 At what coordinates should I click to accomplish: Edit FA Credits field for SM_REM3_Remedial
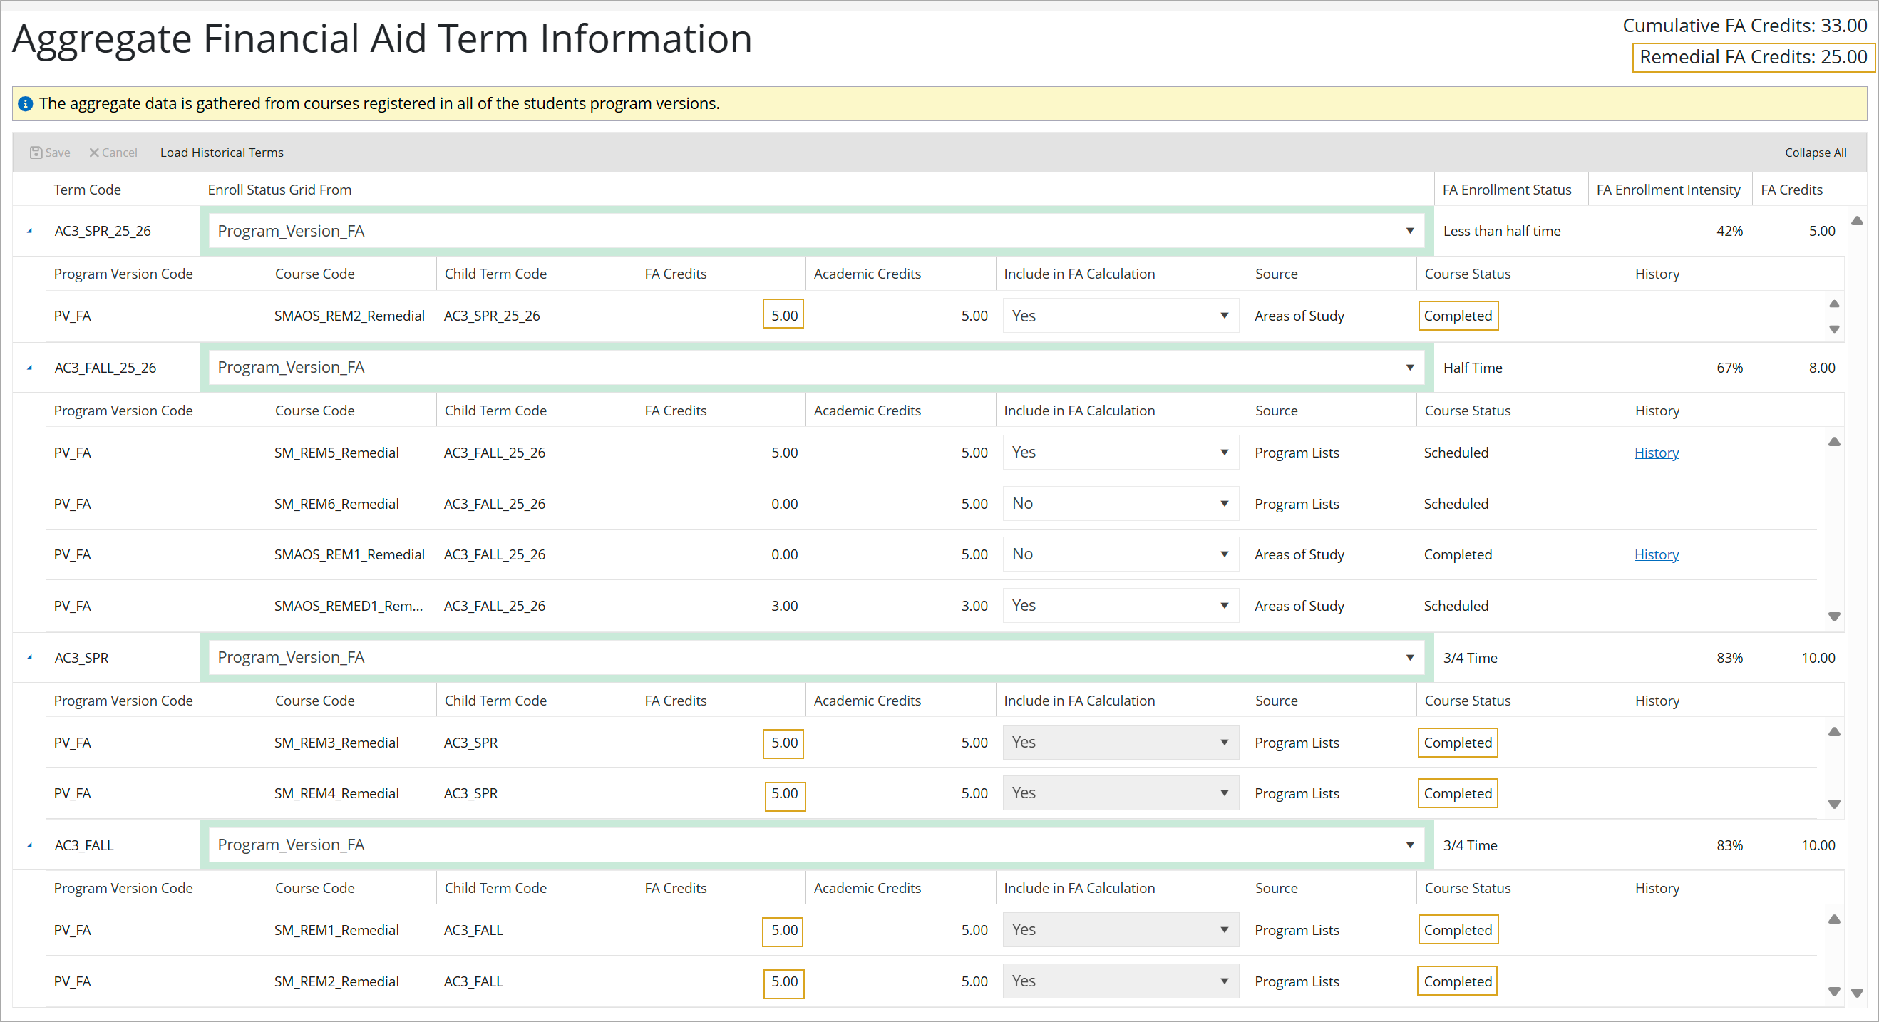tap(783, 743)
